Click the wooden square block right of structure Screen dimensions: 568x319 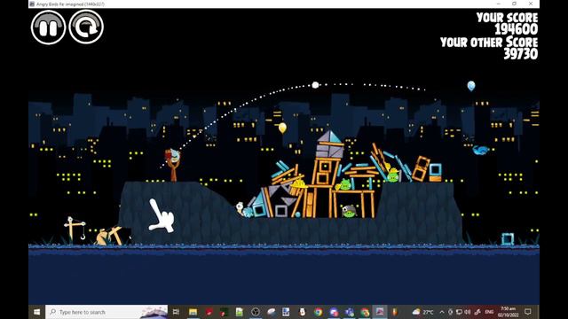[421, 168]
